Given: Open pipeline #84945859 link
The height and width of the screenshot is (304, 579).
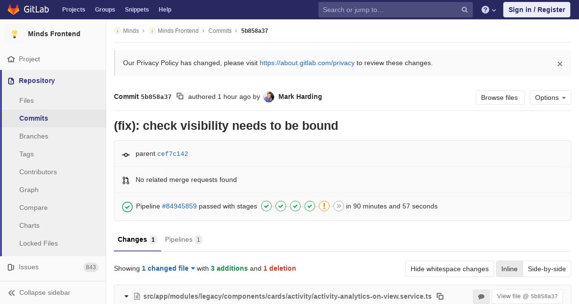Looking at the screenshot, I should [x=179, y=206].
